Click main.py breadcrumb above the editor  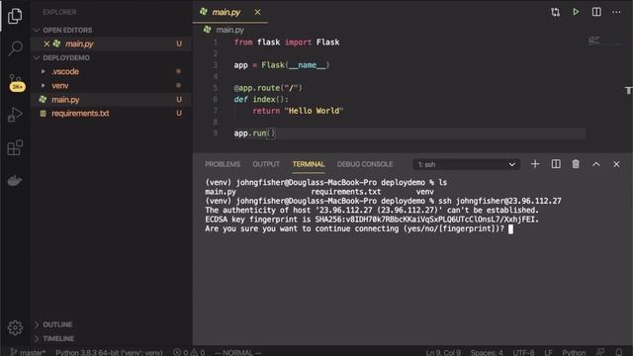[x=229, y=30]
